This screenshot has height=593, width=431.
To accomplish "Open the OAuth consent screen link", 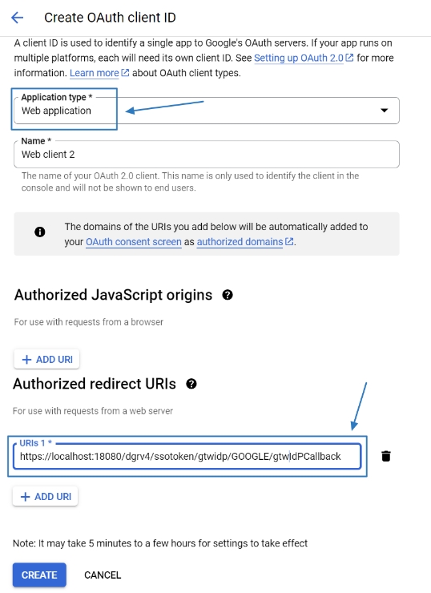I will 134,242.
